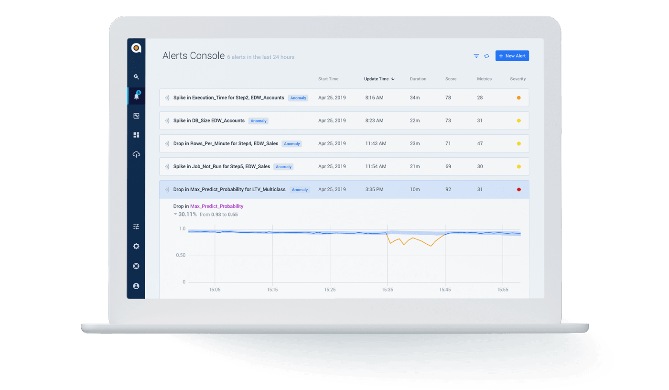Click score 92 in the Max_Predict_Probability row

pyautogui.click(x=448, y=189)
